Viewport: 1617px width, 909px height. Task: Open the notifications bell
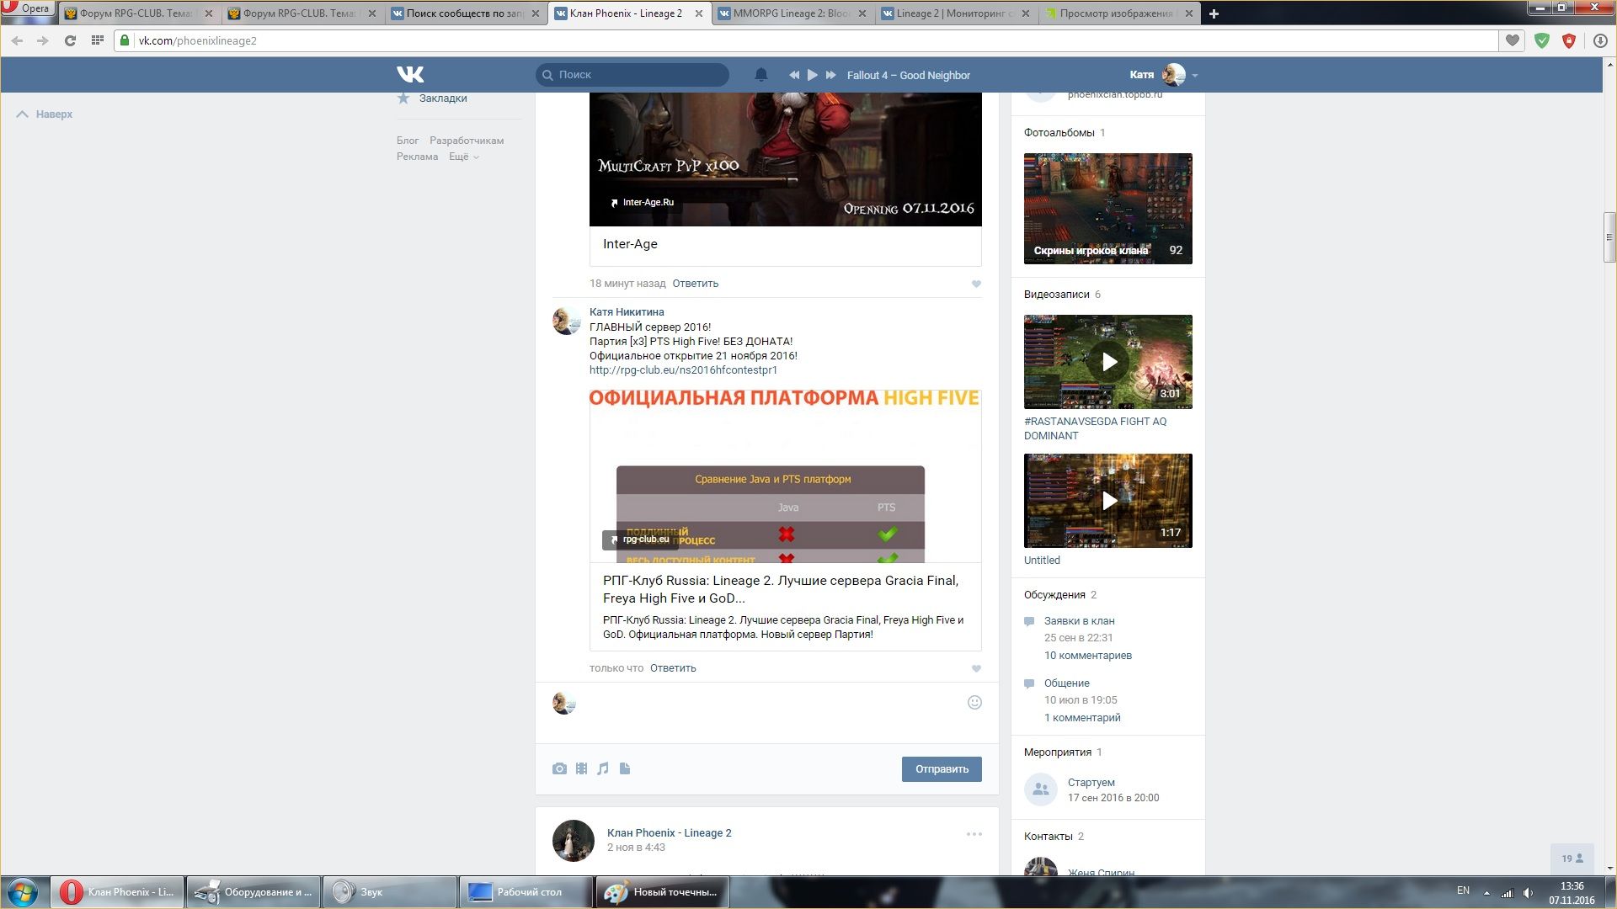[760, 75]
